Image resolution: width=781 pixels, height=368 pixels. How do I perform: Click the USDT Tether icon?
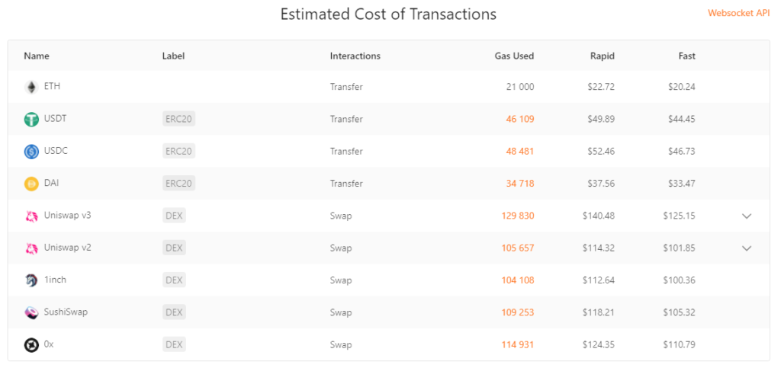[x=31, y=120]
